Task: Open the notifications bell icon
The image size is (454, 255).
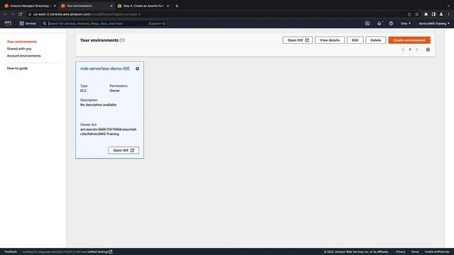Action: 379,23
